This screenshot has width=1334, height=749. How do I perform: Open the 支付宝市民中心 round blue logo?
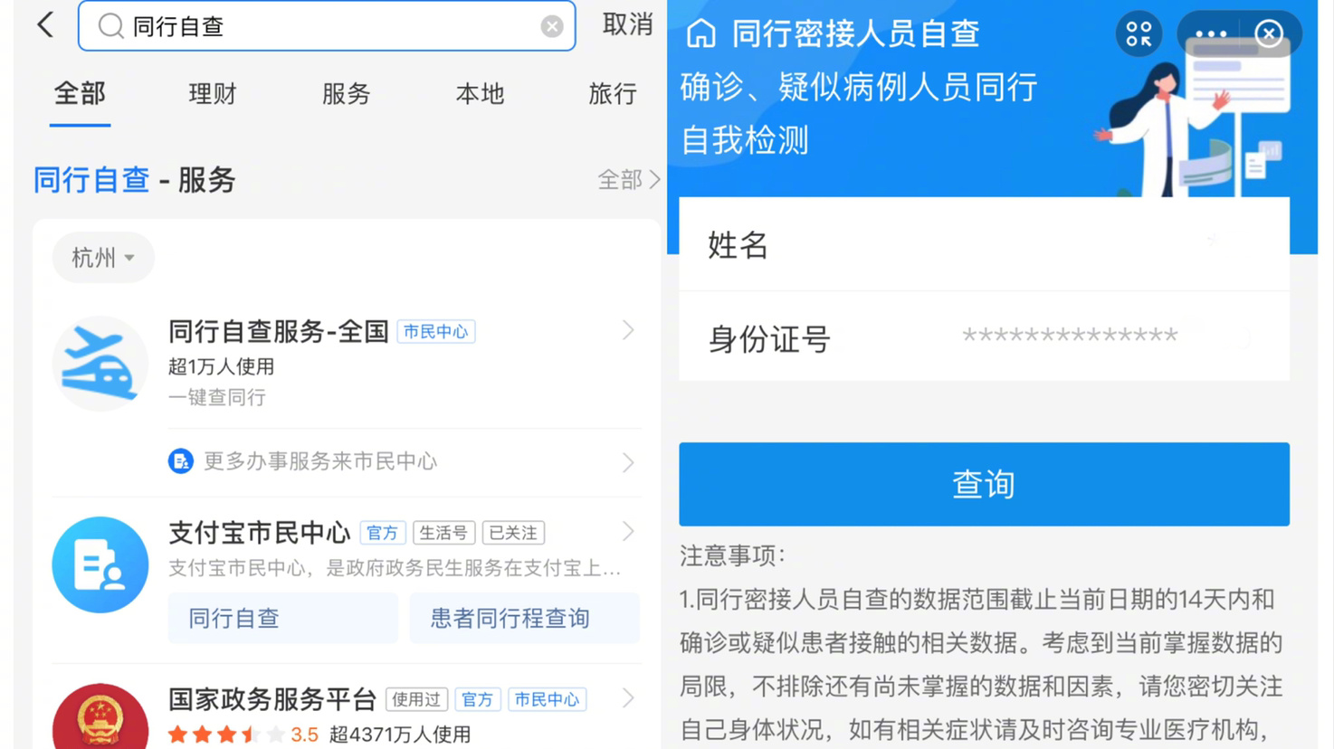[x=100, y=564]
